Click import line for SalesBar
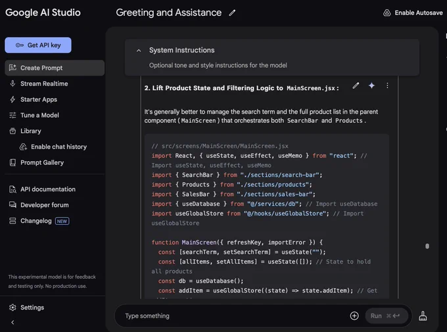 [x=233, y=194]
